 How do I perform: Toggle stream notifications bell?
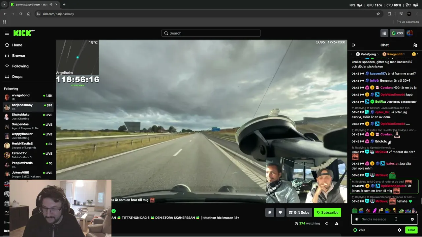coord(269,213)
